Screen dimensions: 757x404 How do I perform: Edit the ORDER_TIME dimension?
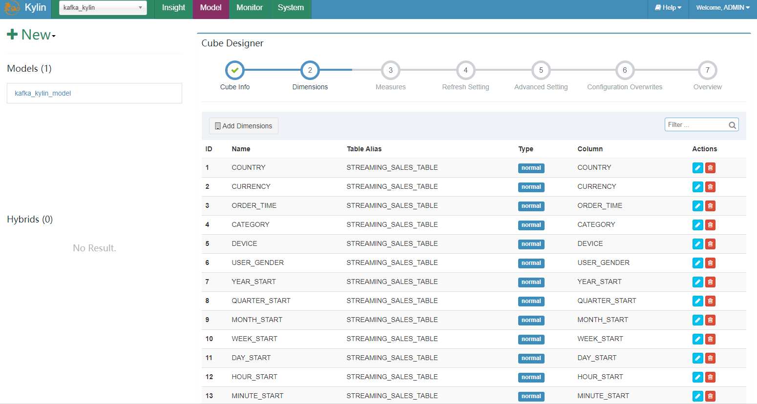coord(698,206)
